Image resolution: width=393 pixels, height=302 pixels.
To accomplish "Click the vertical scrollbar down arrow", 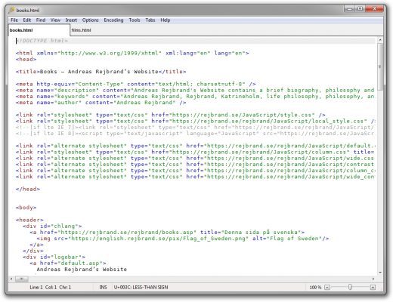I will point(380,273).
